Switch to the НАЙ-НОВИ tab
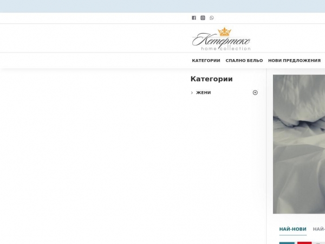The image size is (325, 244). point(293,229)
